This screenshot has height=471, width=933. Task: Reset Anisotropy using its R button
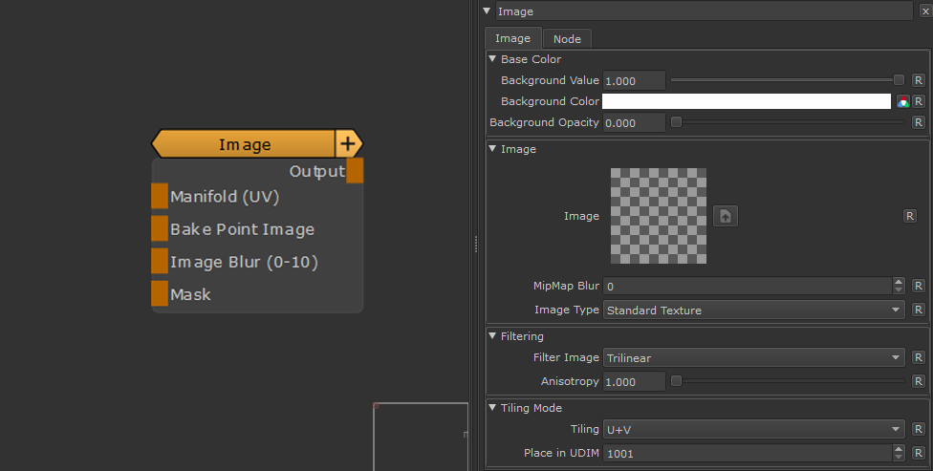pyautogui.click(x=918, y=381)
